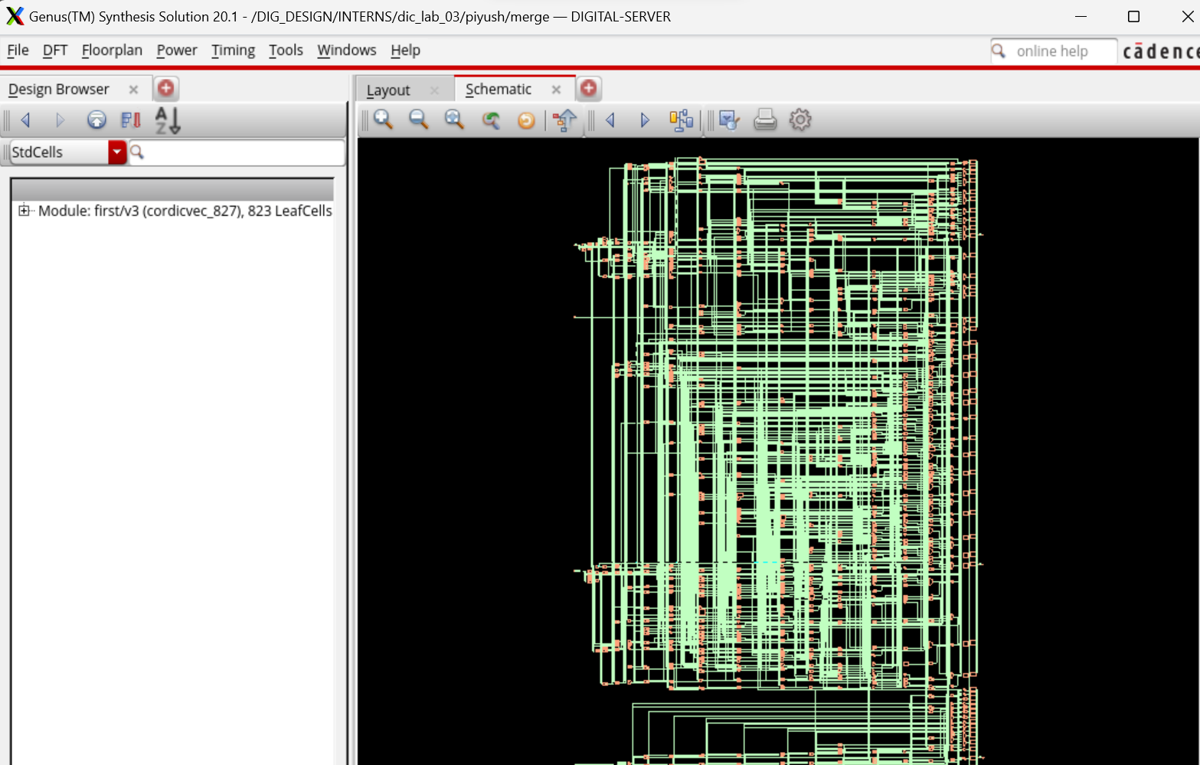Open the DFT menu
1200x765 pixels.
[x=55, y=51]
